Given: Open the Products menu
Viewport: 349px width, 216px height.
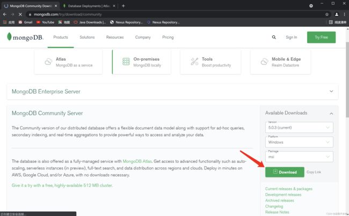Looking at the screenshot, I should 61,37.
